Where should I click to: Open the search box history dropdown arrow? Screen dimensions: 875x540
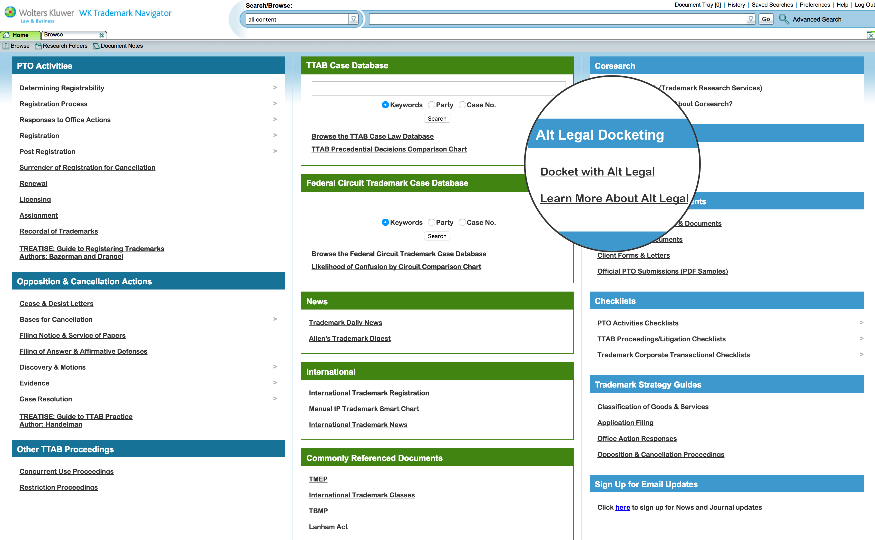tap(750, 19)
